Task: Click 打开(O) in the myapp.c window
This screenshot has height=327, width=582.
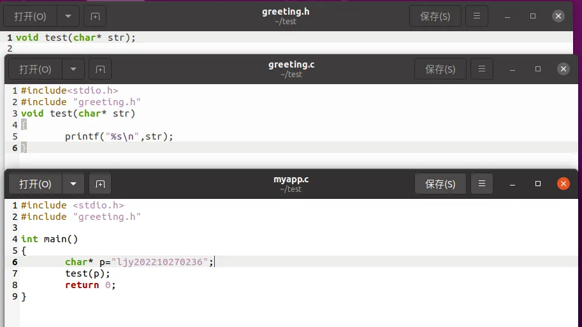Action: click(35, 184)
